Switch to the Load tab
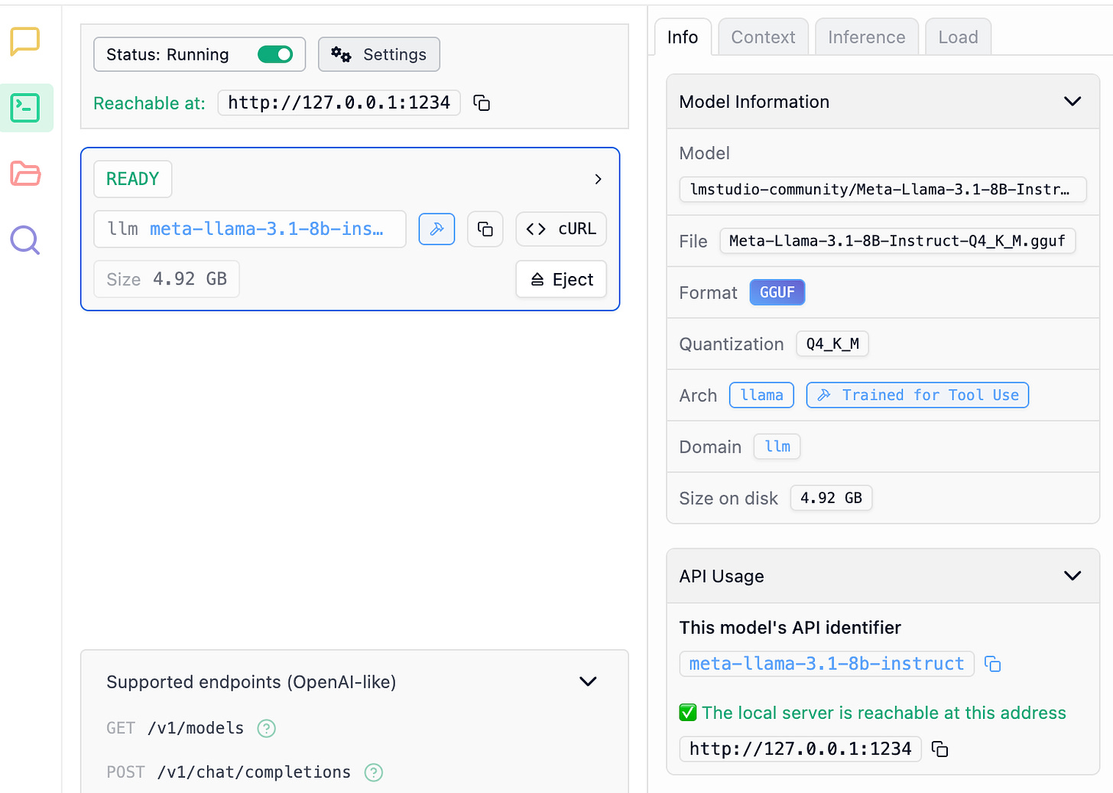 [958, 37]
